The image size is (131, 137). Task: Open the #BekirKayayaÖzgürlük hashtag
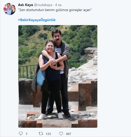37,20
